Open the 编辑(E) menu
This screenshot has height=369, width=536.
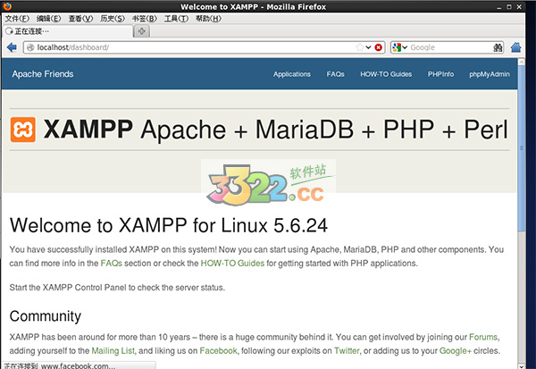coord(48,19)
